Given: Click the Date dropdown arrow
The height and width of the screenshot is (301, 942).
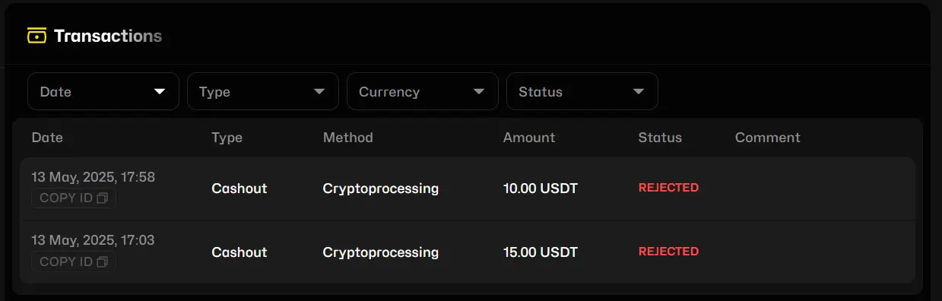Looking at the screenshot, I should coord(160,91).
